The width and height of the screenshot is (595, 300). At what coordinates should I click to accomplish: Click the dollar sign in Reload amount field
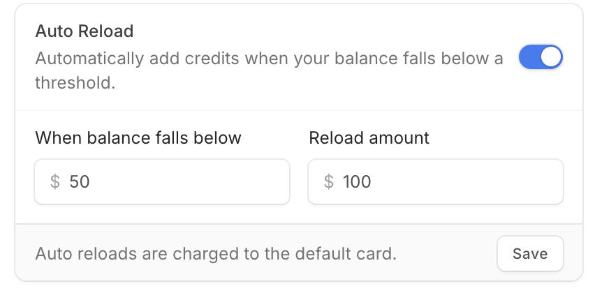[329, 181]
